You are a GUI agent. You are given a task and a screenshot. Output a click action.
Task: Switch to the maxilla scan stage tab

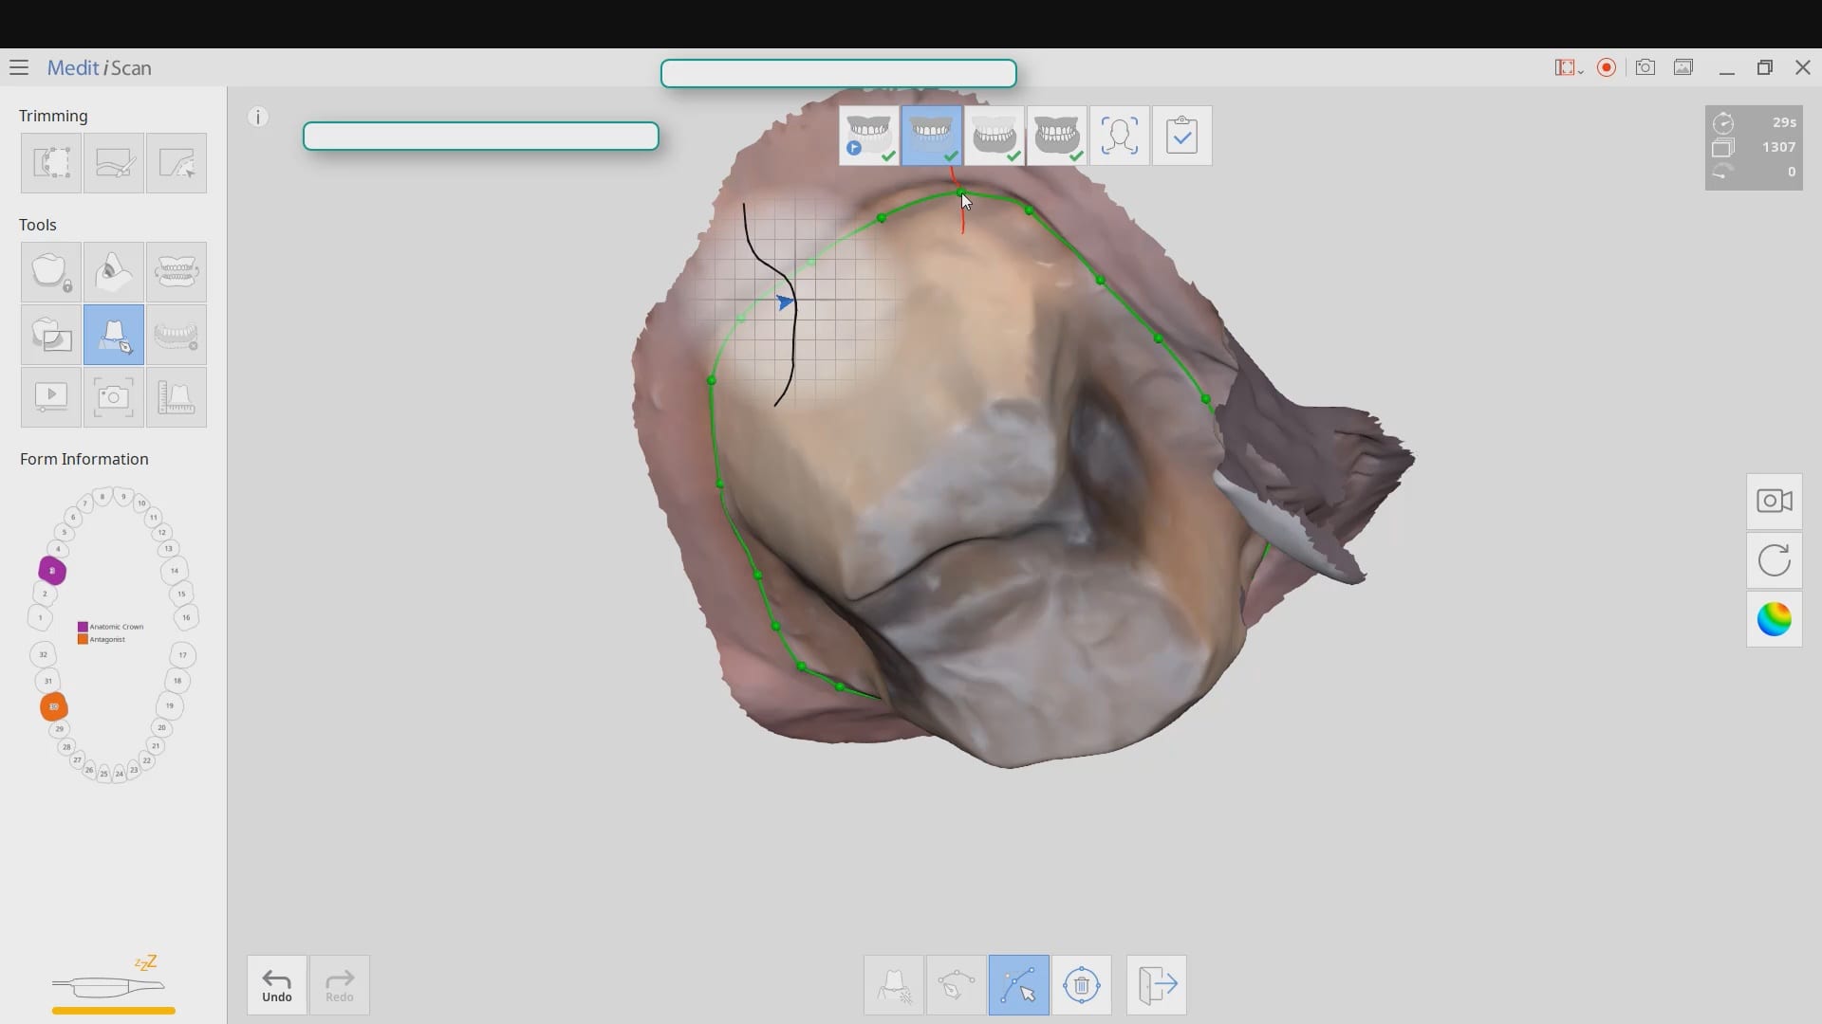click(x=931, y=136)
